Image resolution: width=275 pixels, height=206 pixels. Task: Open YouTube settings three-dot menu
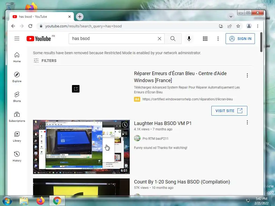(x=218, y=39)
